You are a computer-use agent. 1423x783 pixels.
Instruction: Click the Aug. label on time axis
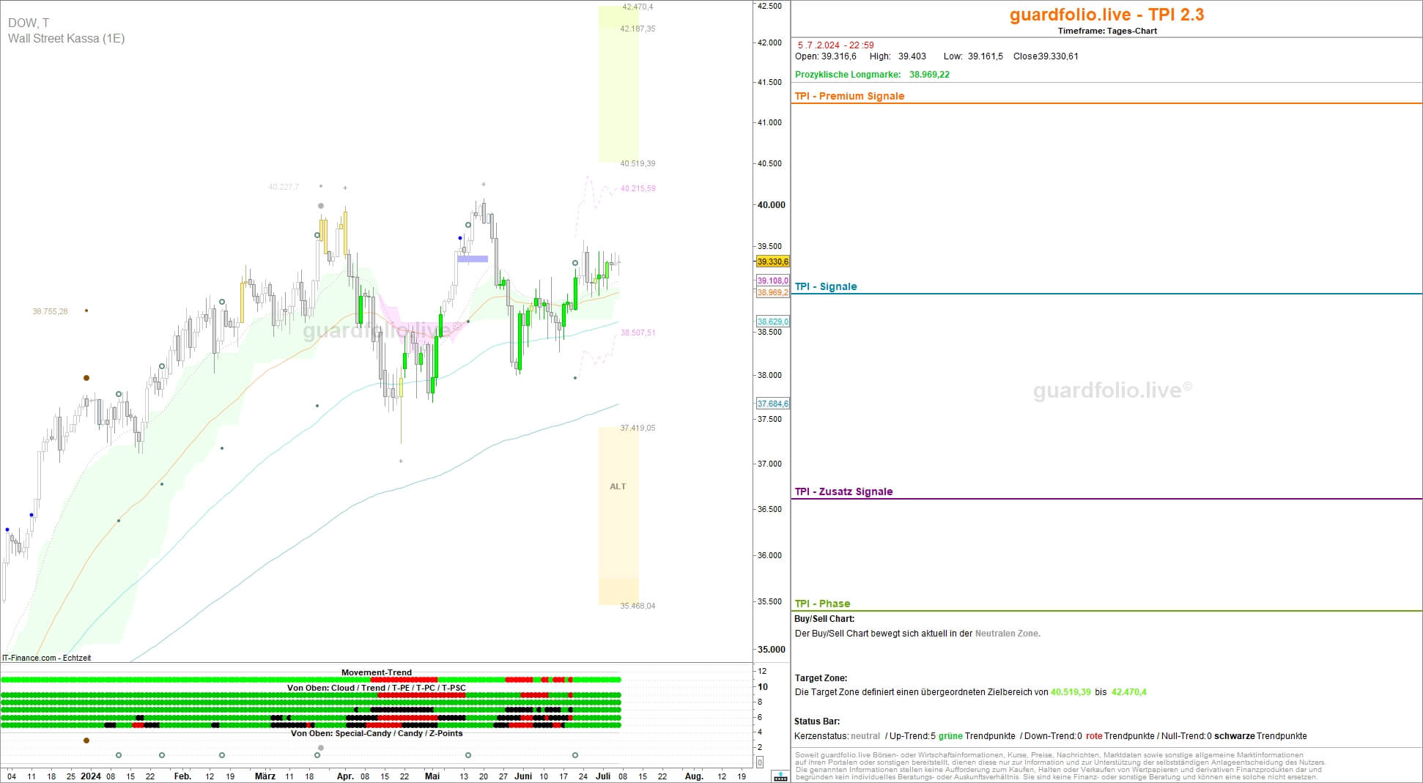click(x=694, y=776)
